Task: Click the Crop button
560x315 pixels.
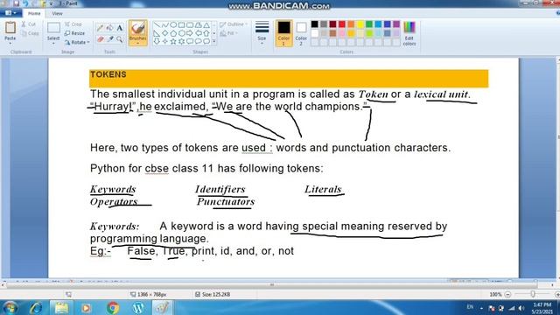Action: coord(73,24)
